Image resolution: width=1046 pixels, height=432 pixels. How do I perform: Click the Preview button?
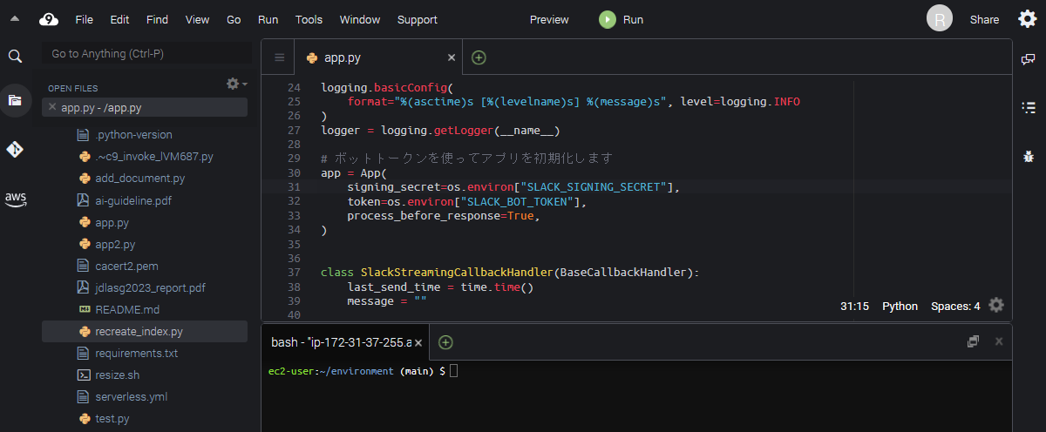(549, 19)
